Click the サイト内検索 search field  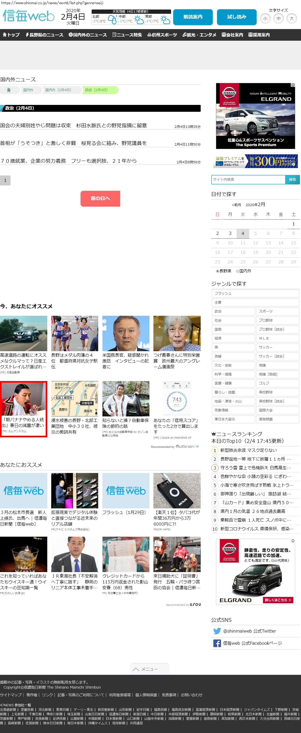(x=248, y=180)
